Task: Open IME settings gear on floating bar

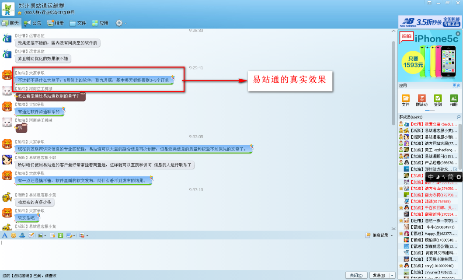Action: [459, 177]
